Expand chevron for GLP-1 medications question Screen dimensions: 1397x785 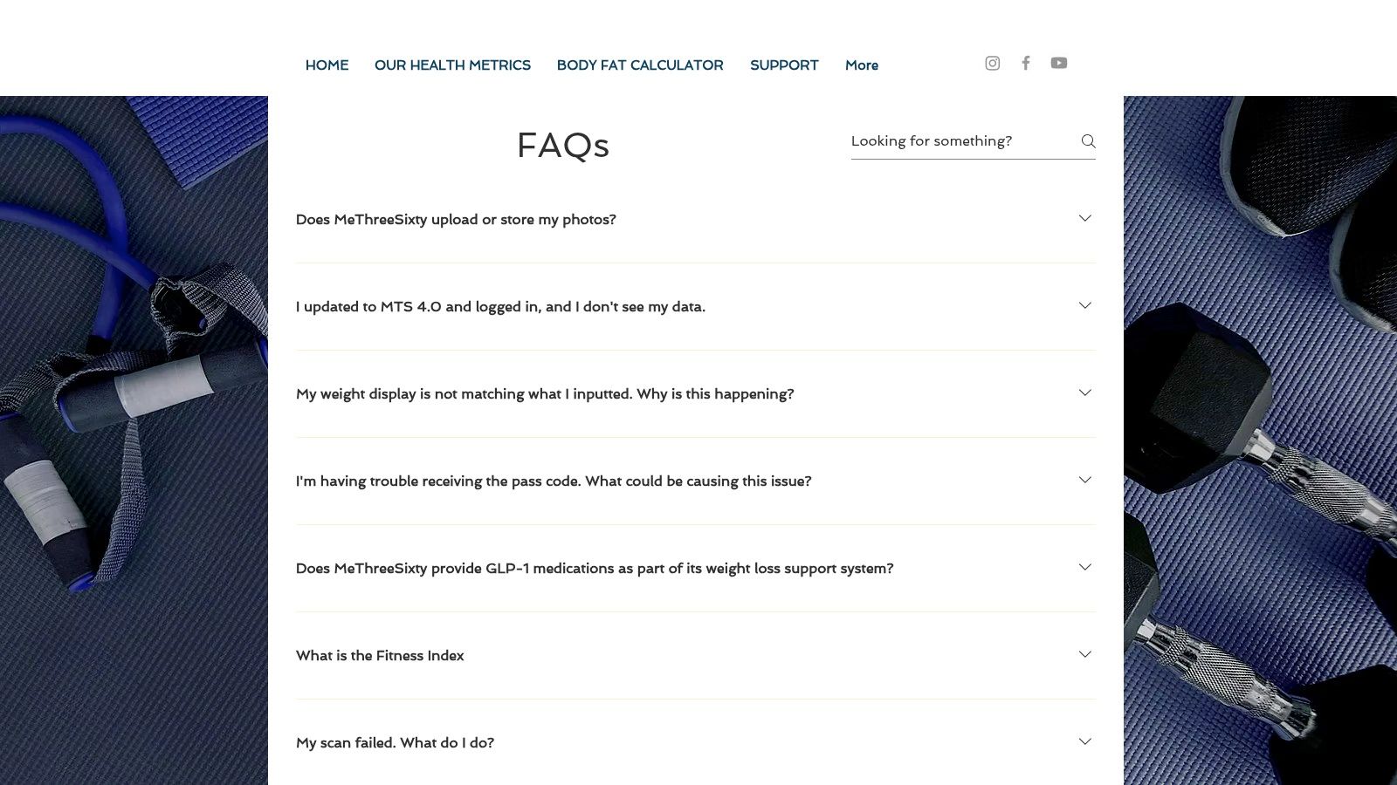(x=1084, y=567)
